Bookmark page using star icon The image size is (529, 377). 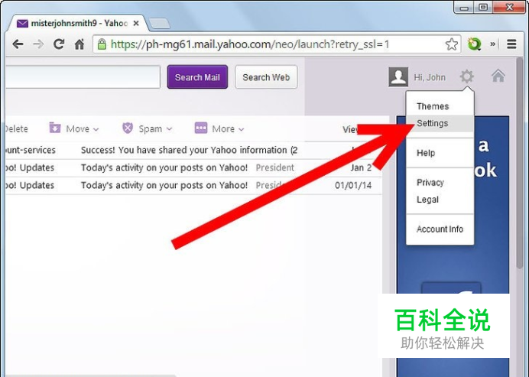pyautogui.click(x=451, y=44)
